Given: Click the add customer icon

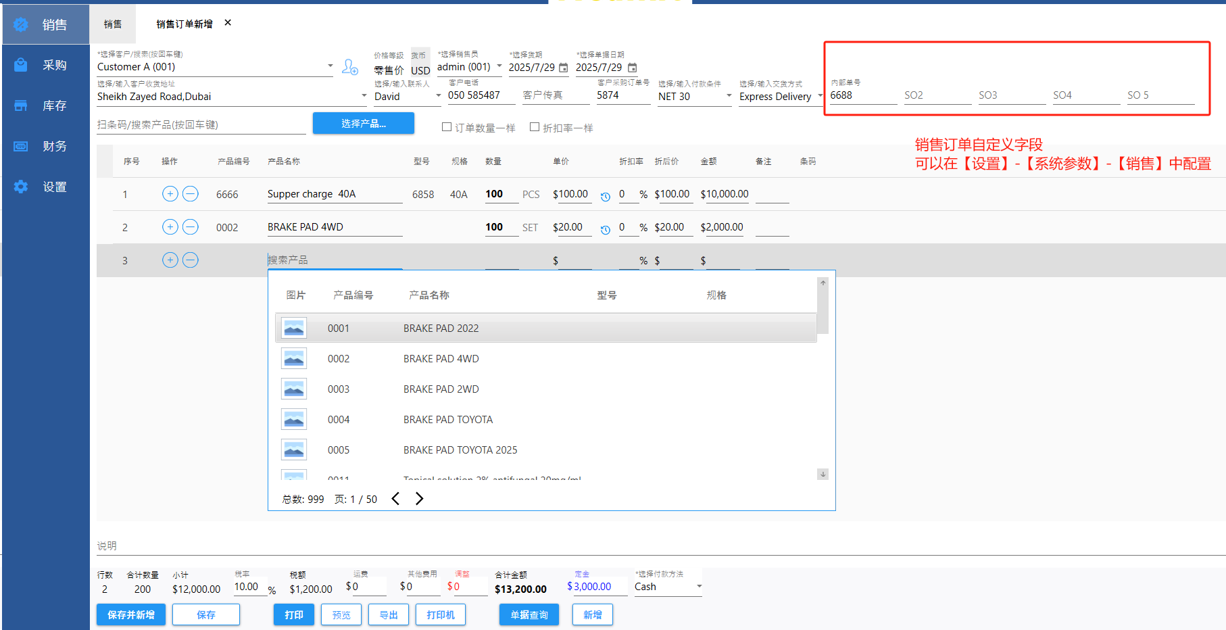Looking at the screenshot, I should [349, 67].
